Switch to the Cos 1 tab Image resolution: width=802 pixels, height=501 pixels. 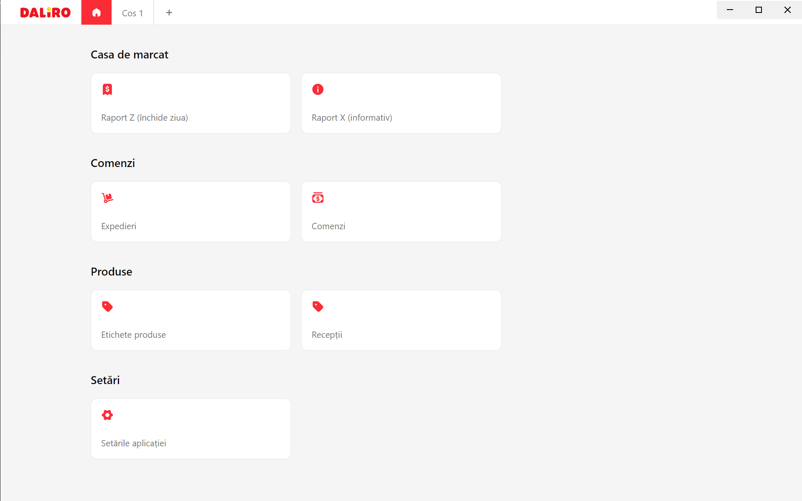click(x=132, y=13)
